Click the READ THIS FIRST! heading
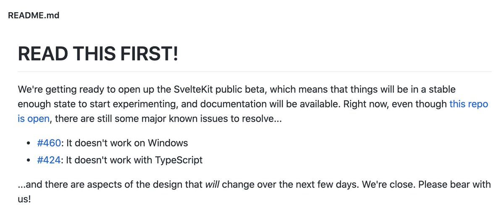Viewport: 504px width, 217px height. coord(98,55)
